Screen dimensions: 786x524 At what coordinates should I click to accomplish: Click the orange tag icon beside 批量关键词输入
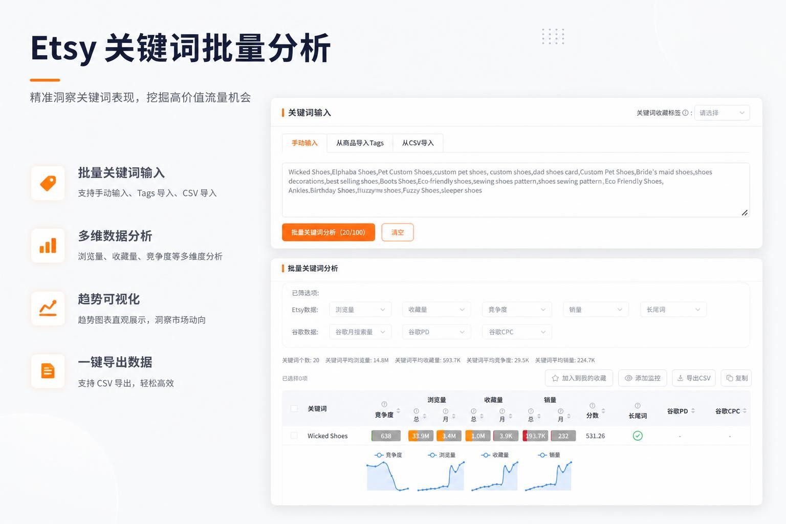tap(48, 183)
